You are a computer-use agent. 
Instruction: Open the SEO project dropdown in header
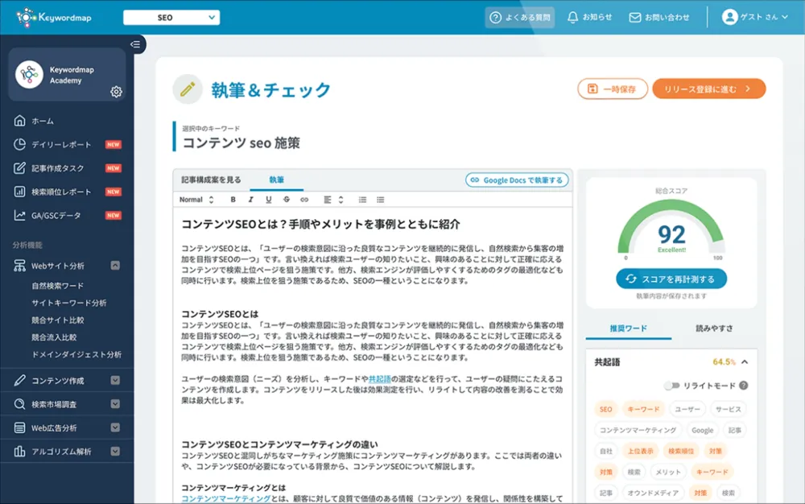tap(171, 17)
